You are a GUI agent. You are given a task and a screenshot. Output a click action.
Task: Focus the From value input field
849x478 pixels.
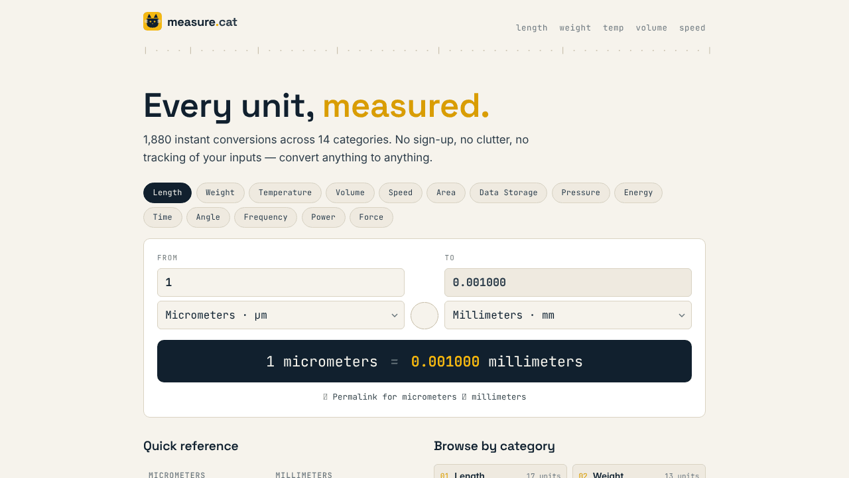281,282
